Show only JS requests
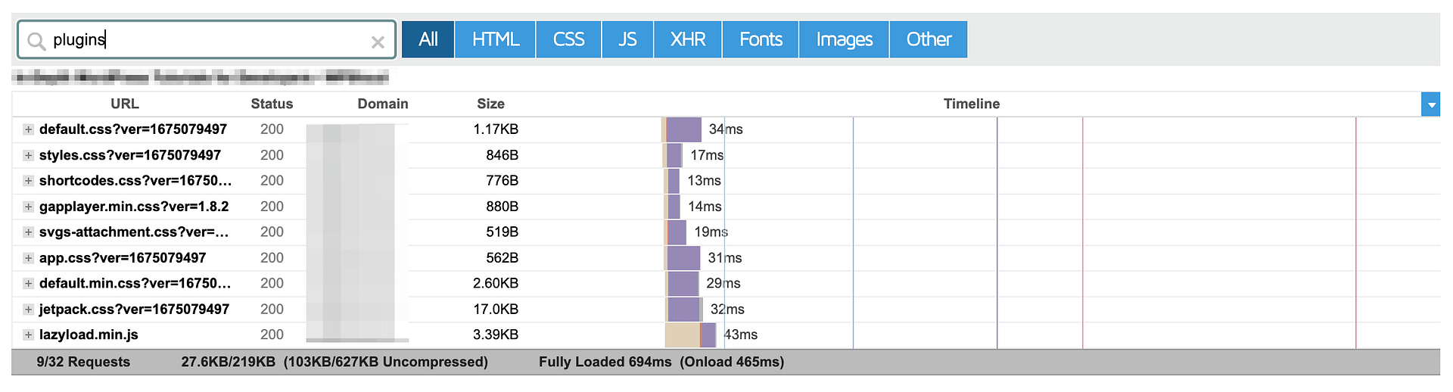Image resolution: width=1453 pixels, height=392 pixels. pos(627,39)
